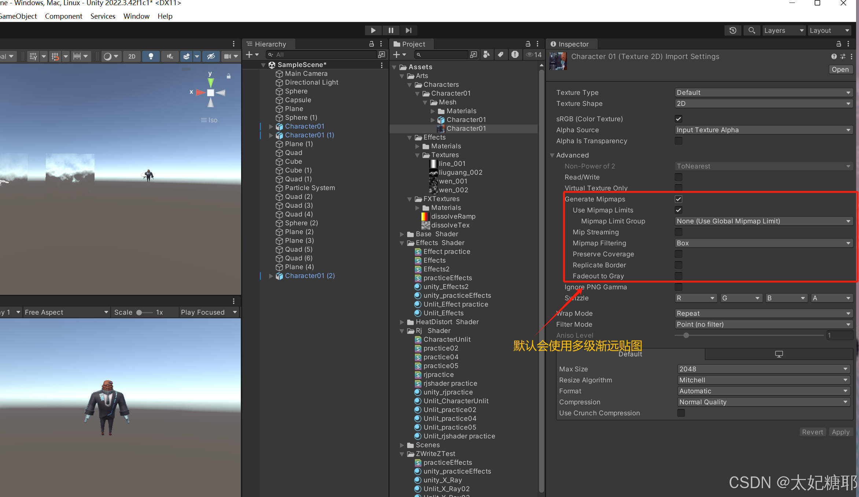Toggle 2D view mode

coord(132,56)
